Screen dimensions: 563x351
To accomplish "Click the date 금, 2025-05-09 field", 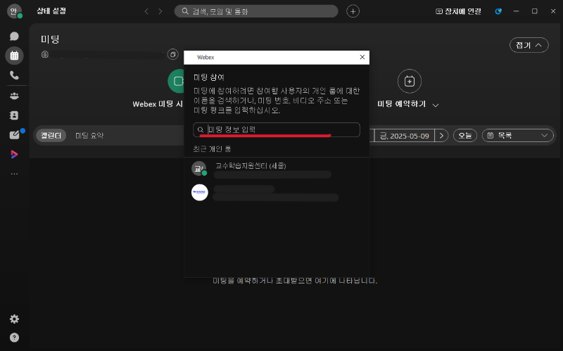I will pos(404,136).
